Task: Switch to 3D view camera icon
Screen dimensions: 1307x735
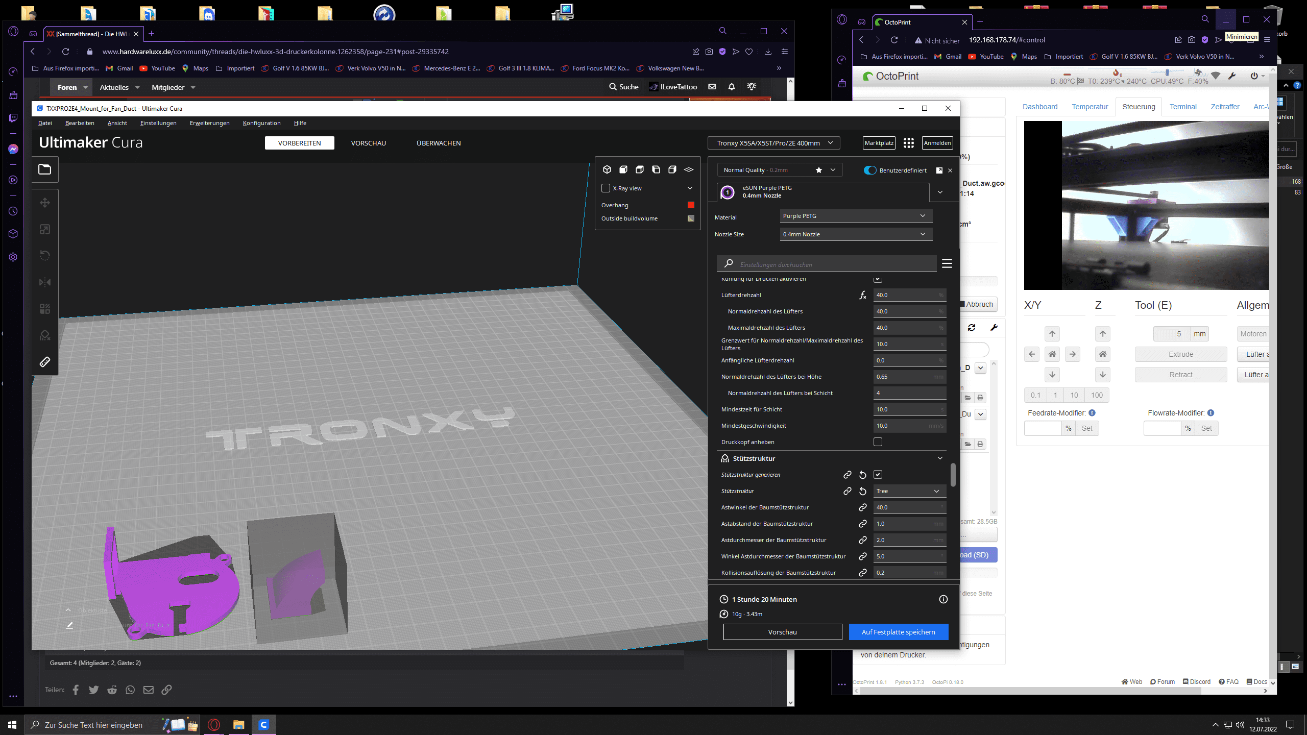Action: pyautogui.click(x=607, y=169)
